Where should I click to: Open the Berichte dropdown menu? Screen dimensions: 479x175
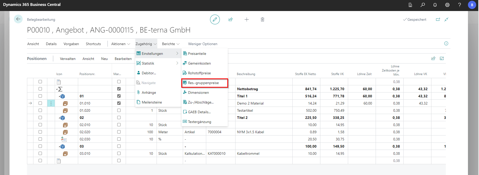coord(170,44)
